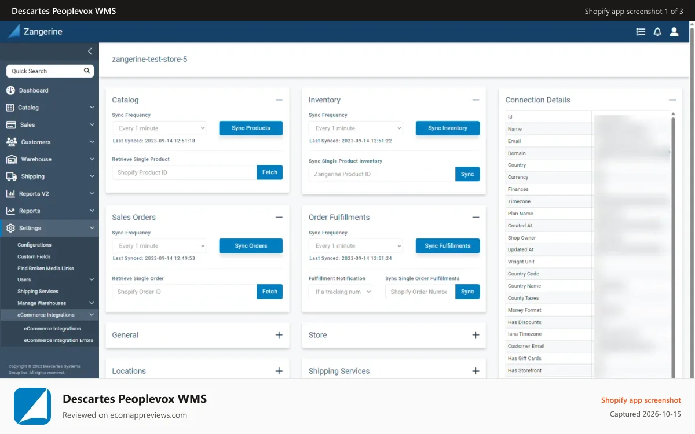Viewport: 695px width, 434px height.
Task: Click the Reports V2 bar chart icon
Action: (10, 194)
